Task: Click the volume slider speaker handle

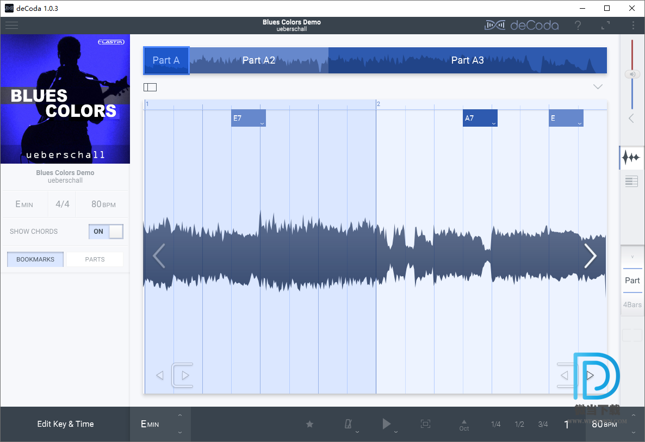Action: pos(632,74)
